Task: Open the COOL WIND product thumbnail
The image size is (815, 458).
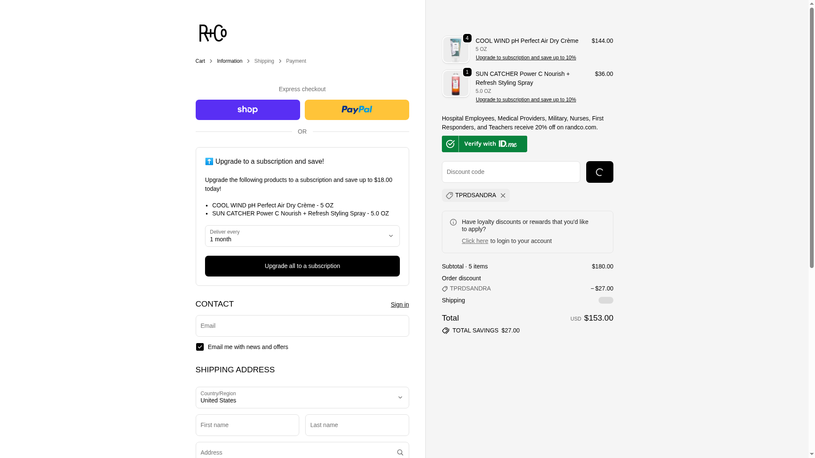Action: [x=455, y=50]
